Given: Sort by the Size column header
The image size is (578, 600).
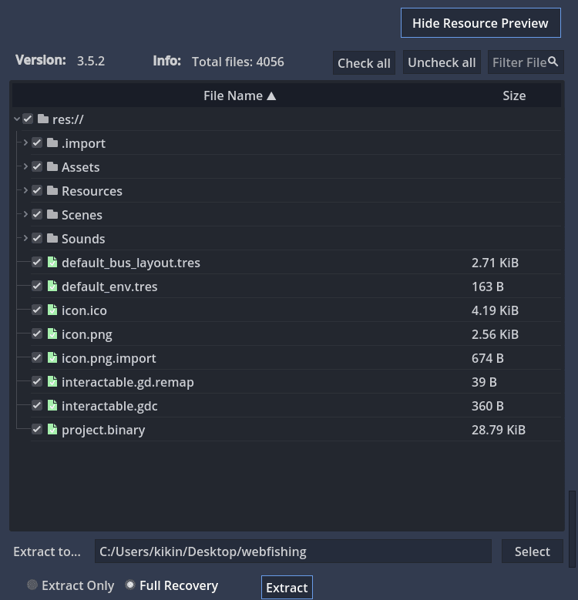Looking at the screenshot, I should tap(513, 96).
